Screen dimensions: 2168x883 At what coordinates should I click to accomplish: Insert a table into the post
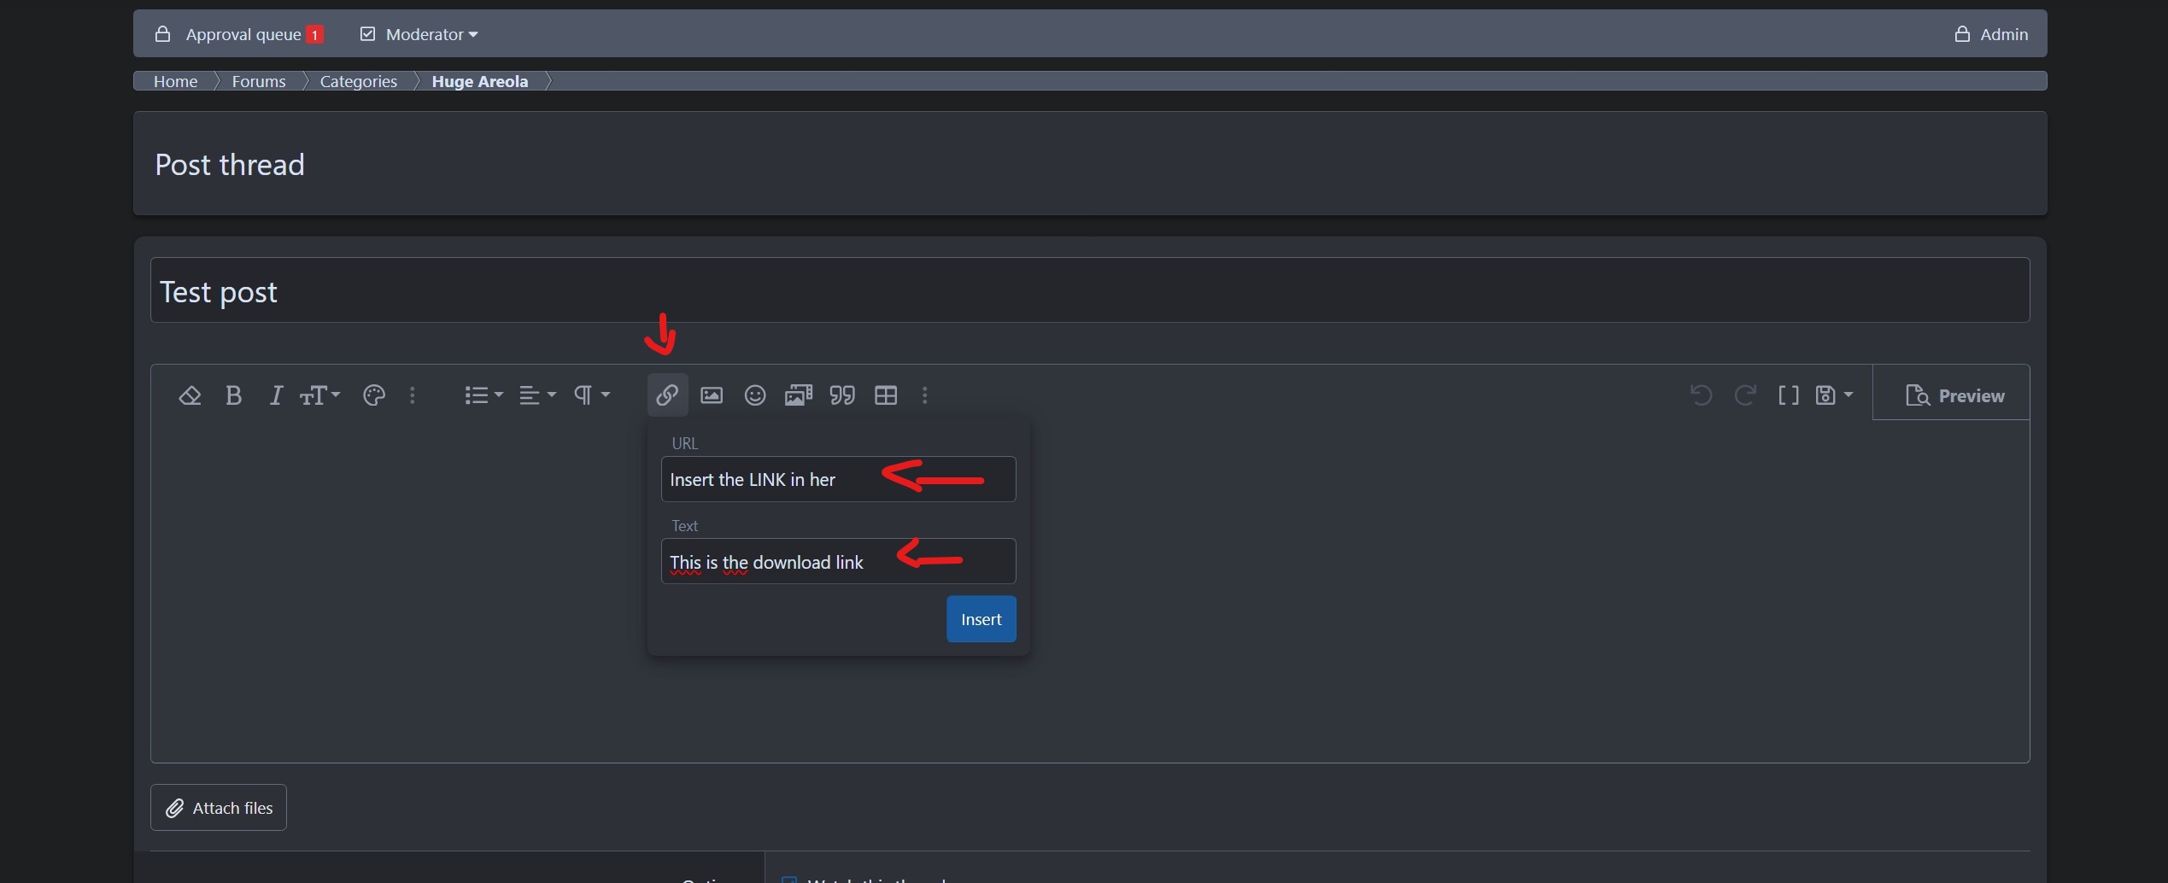coord(886,395)
